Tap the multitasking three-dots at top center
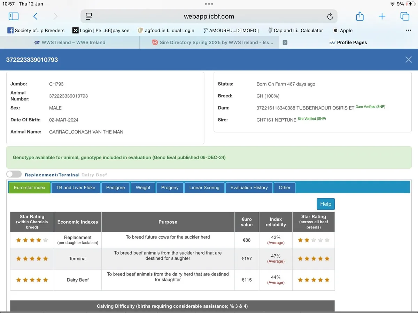 pos(209,4)
